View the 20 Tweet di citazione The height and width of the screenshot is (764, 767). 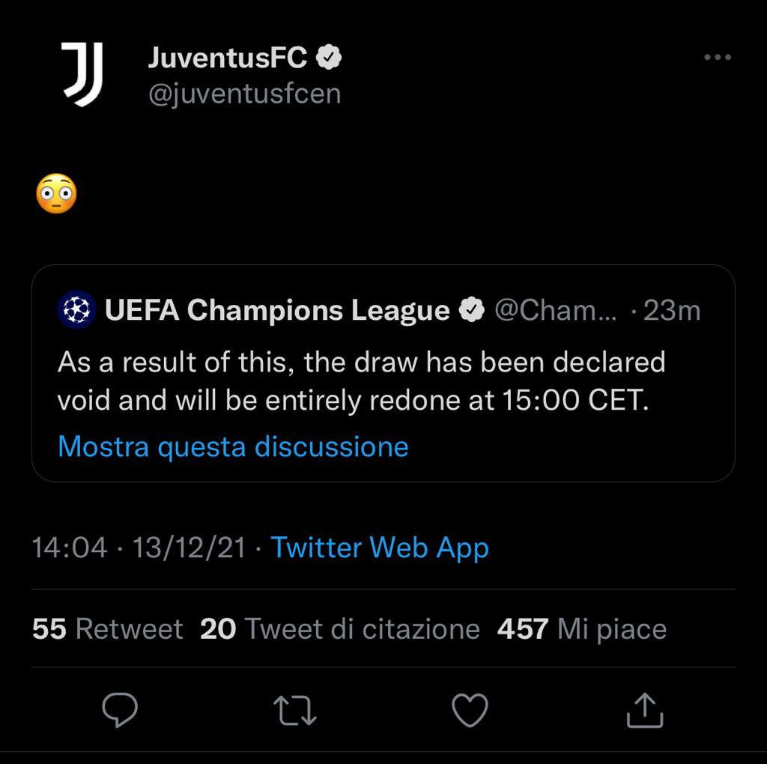tap(340, 628)
